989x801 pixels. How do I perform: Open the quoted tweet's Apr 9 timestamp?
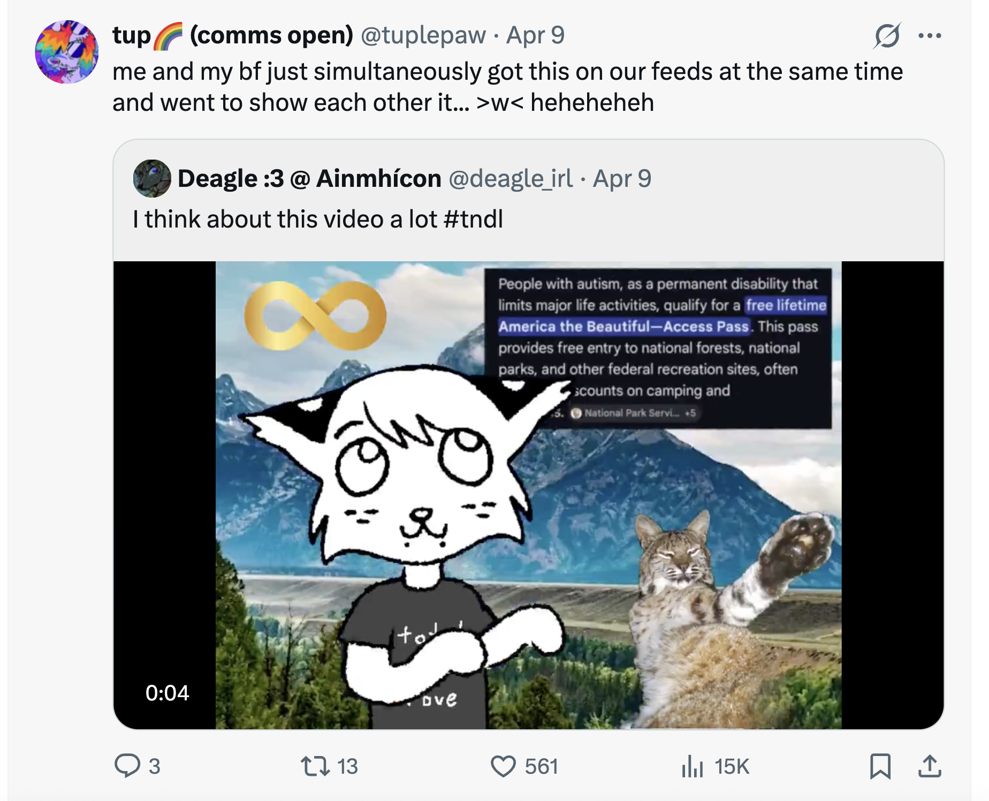pos(622,178)
